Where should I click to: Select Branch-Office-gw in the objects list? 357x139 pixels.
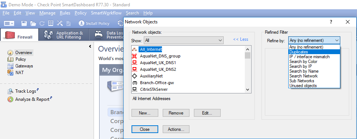click(x=157, y=83)
